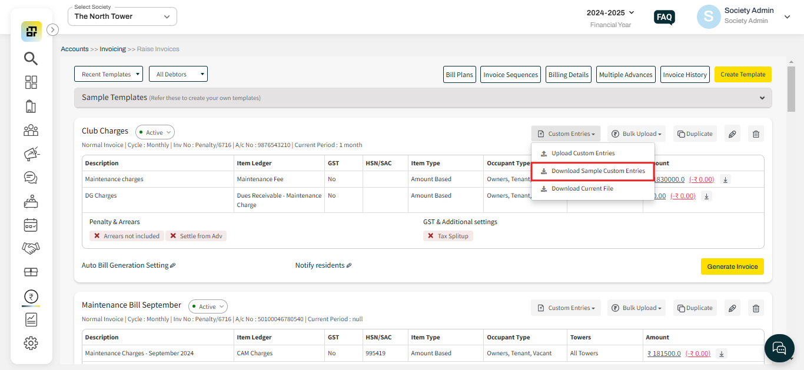Open the Invoice History page

pos(685,74)
